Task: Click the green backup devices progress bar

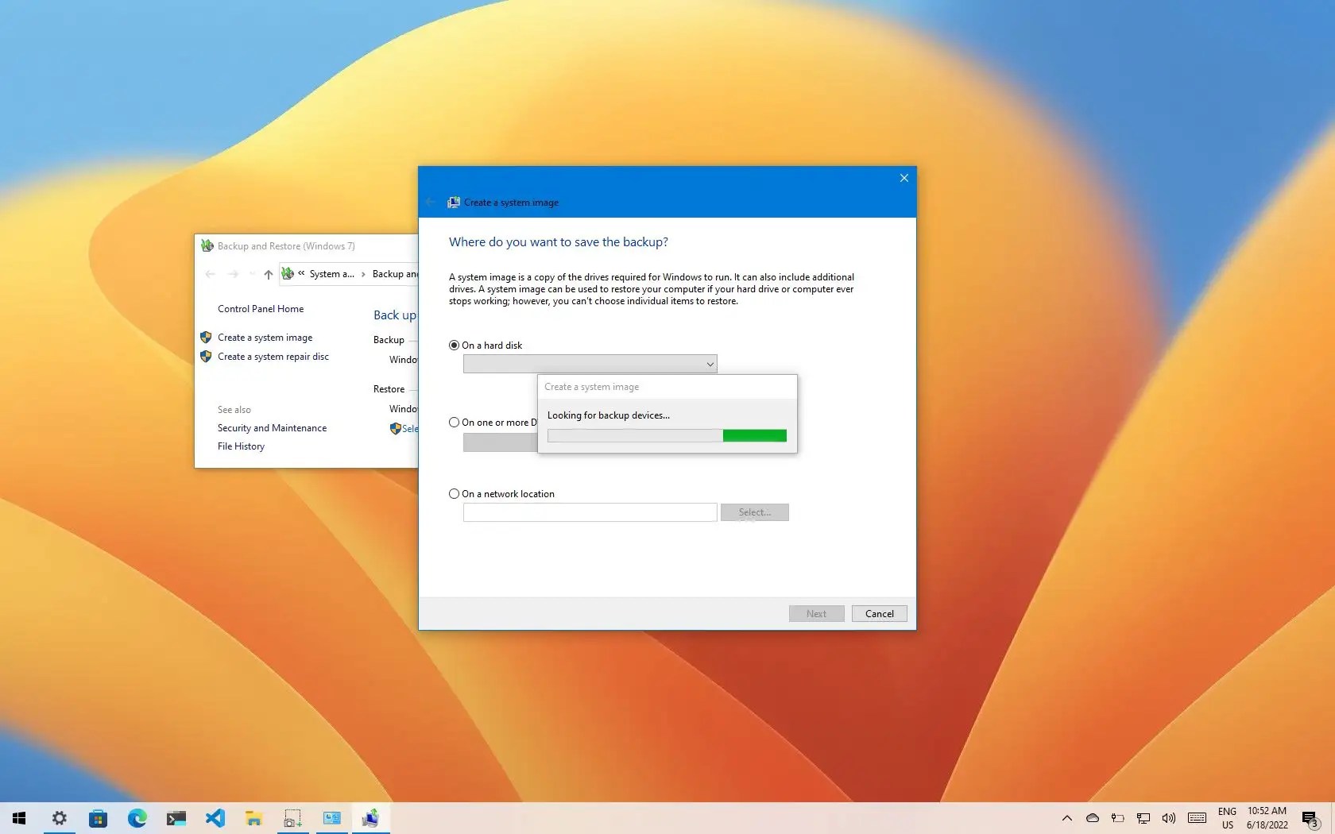Action: pos(755,435)
